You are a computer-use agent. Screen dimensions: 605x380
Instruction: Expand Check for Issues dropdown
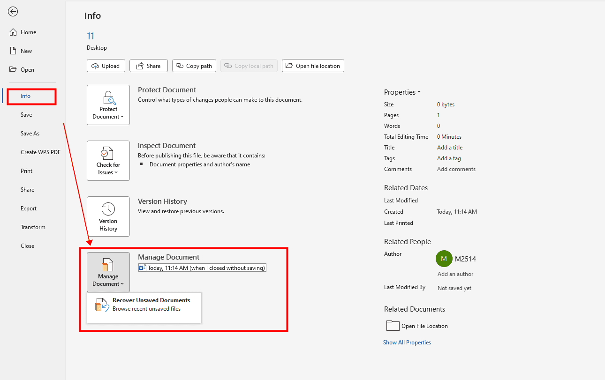pyautogui.click(x=108, y=161)
